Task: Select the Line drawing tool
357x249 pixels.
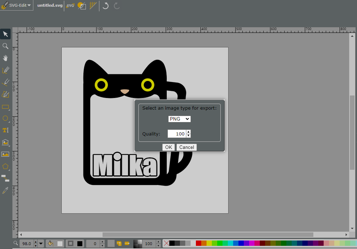Action: (5, 82)
